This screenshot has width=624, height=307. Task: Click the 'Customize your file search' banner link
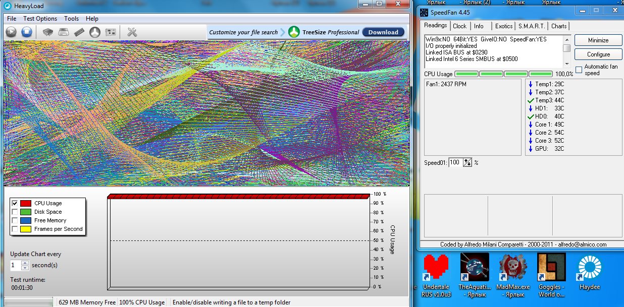[243, 32]
